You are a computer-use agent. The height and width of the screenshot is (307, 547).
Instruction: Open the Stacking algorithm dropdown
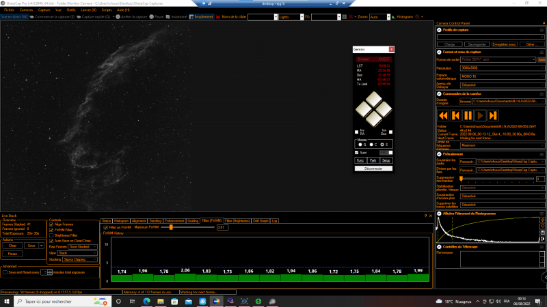coord(80,260)
